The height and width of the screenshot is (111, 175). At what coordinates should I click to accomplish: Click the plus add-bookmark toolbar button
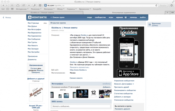29,5
